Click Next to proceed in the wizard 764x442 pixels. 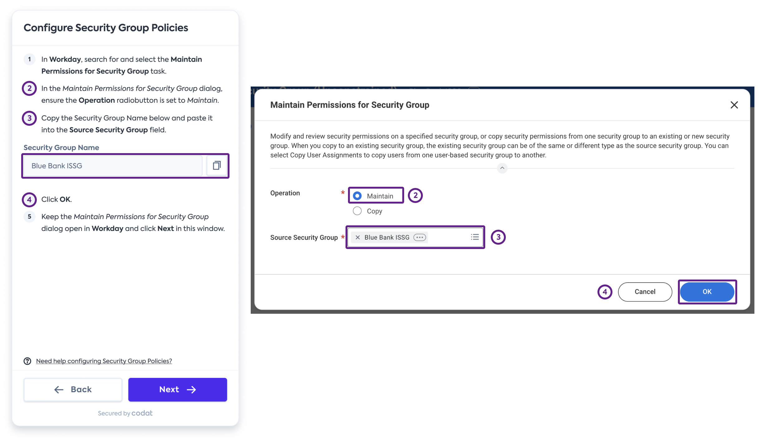177,389
